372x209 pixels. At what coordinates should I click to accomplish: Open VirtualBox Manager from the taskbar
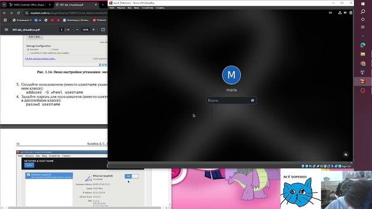(x=363, y=72)
